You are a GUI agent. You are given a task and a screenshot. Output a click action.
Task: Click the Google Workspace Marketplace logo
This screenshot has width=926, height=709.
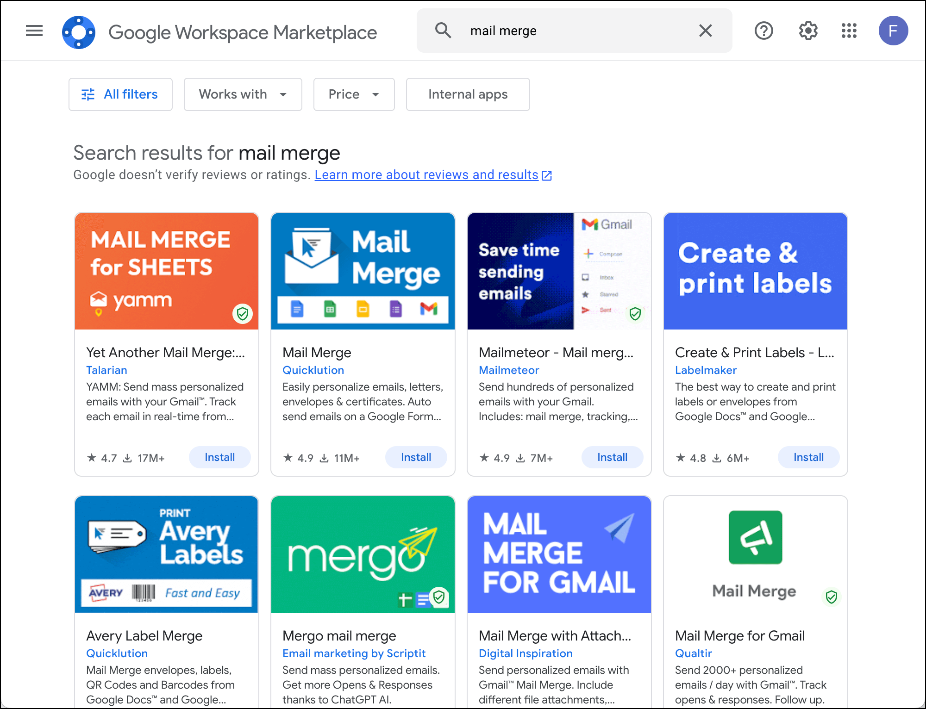coord(79,32)
